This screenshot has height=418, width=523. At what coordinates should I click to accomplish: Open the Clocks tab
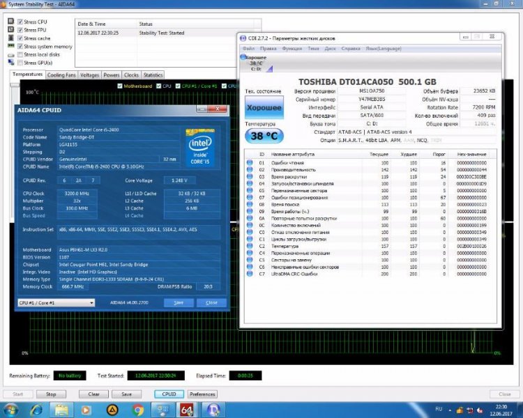pos(131,75)
